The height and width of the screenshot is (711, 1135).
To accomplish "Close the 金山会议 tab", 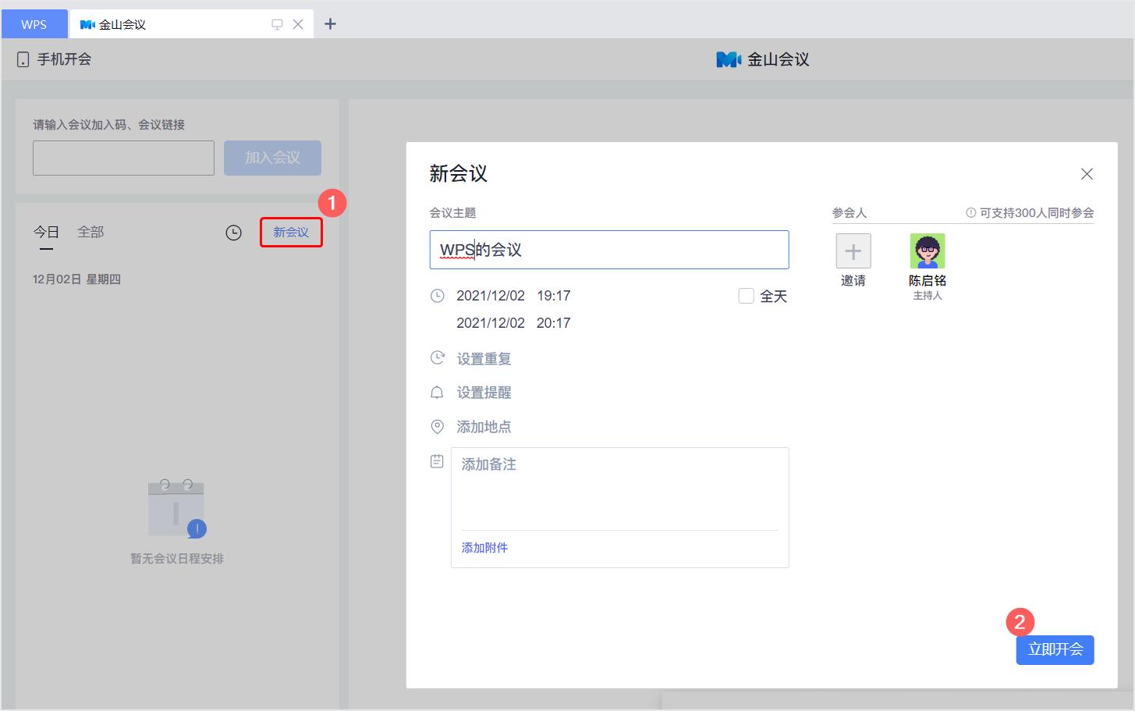I will tap(298, 24).
